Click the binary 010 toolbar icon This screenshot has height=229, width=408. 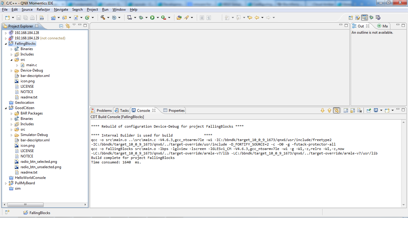[41, 18]
